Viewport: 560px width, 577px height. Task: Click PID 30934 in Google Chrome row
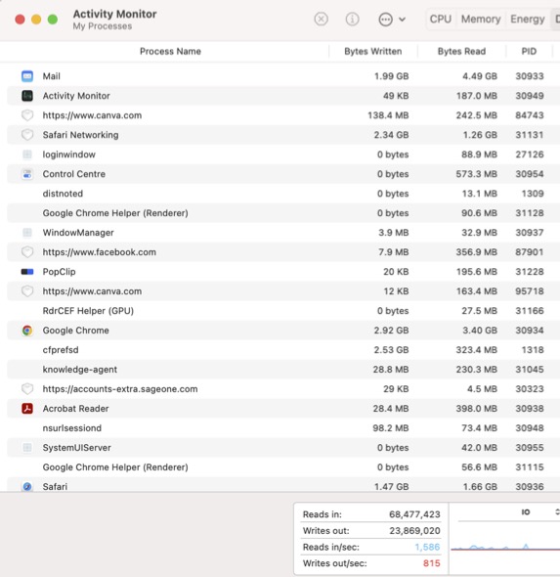coord(529,331)
